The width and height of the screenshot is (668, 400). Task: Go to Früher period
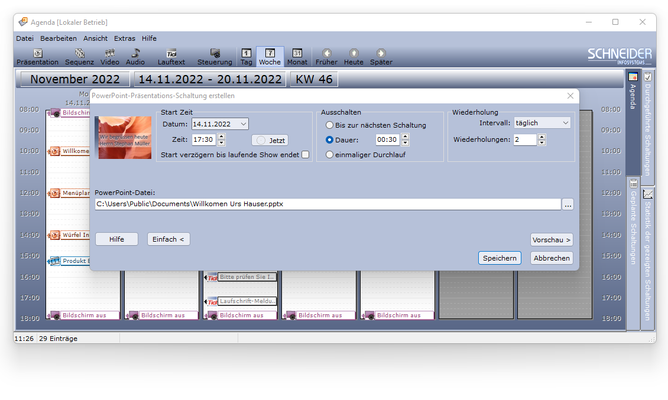(x=326, y=57)
